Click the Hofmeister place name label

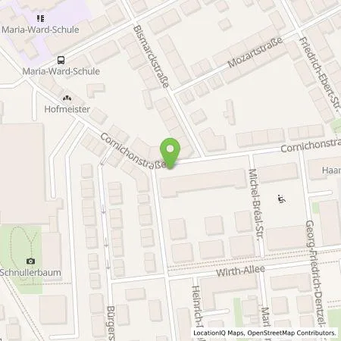67,109
